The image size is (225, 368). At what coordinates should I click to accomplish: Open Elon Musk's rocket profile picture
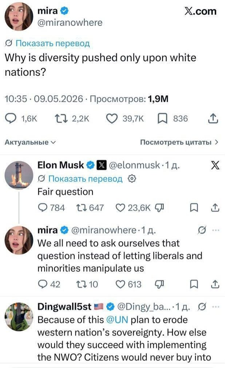(x=19, y=175)
